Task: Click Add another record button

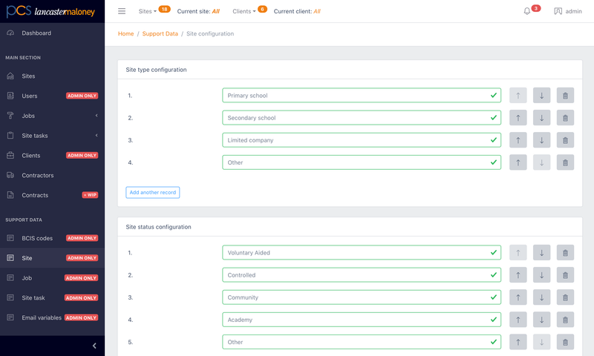Action: (x=153, y=192)
